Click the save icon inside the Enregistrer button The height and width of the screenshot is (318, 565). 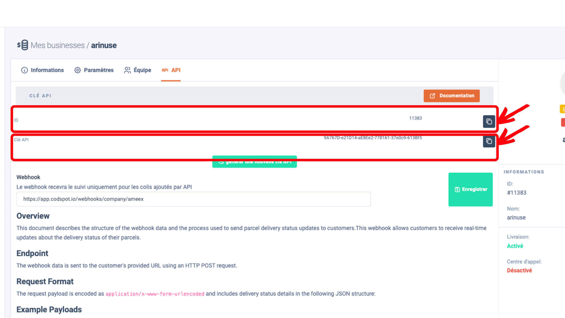point(457,189)
